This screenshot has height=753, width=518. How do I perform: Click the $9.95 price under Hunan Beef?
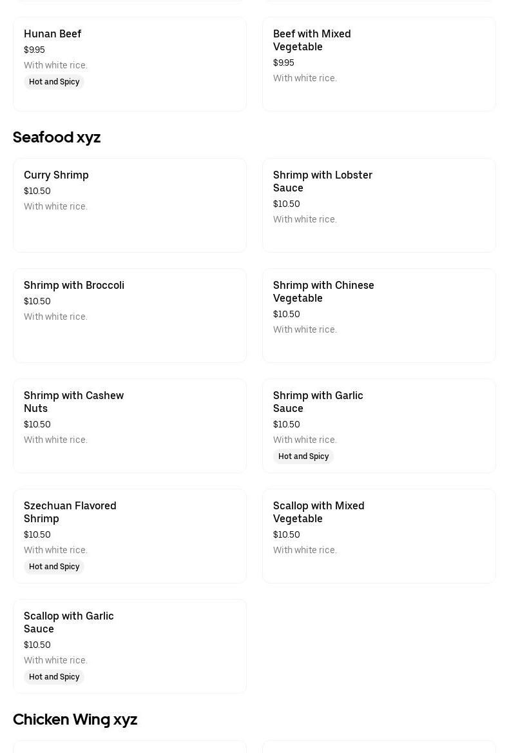tap(34, 50)
